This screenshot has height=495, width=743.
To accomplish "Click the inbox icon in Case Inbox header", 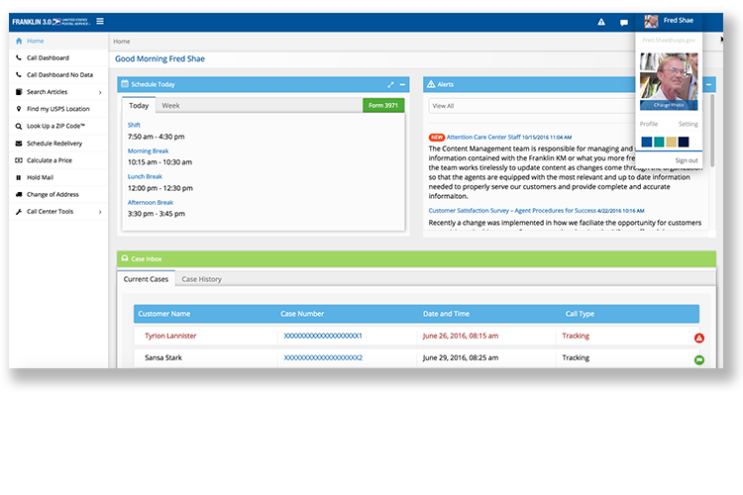I will tap(125, 258).
